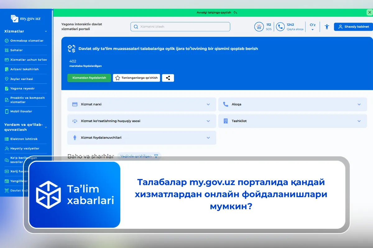
Task: Add service to favorites with Tanlanganlarga qo'shish
Action: [x=136, y=78]
